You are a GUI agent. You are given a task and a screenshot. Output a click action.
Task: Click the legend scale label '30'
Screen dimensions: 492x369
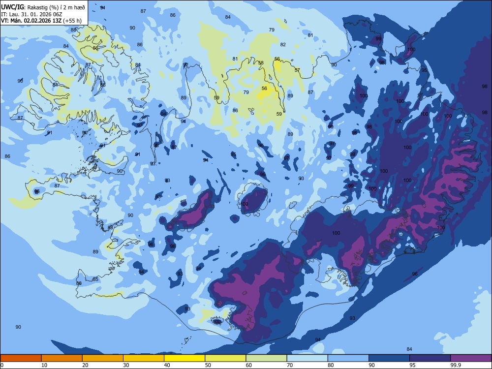click(x=126, y=365)
